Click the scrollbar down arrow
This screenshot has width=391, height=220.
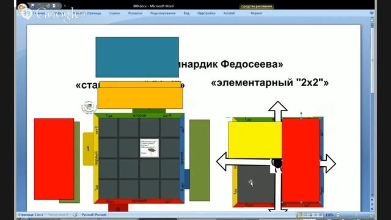372,195
